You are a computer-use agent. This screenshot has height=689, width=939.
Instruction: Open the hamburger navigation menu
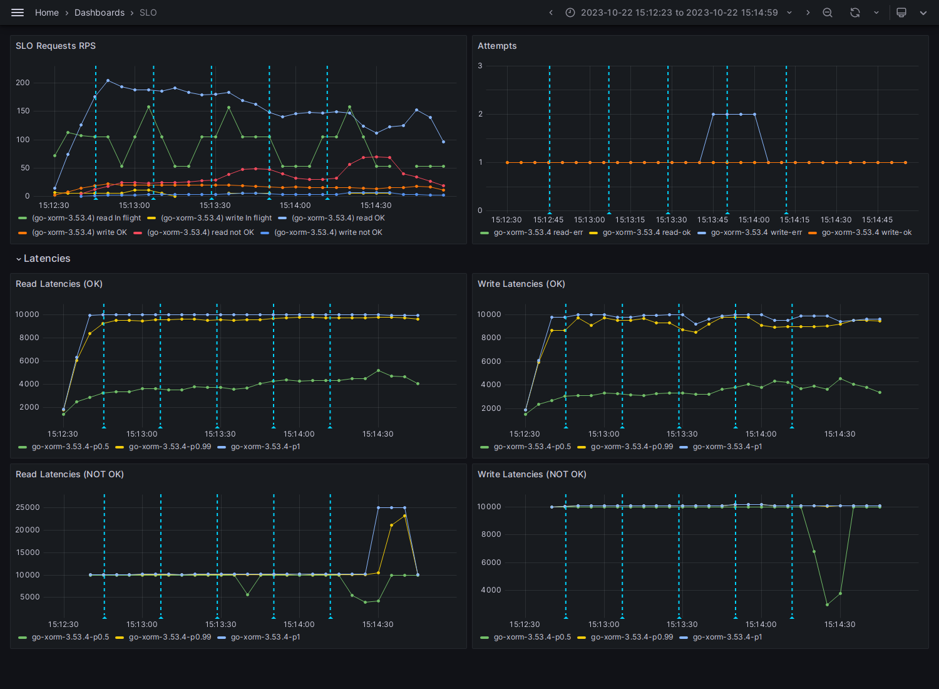(18, 13)
